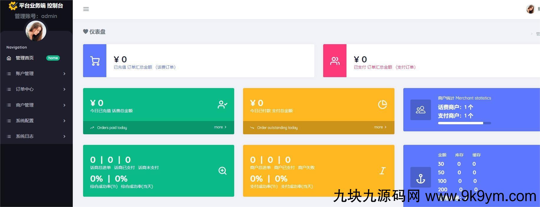
Task: Click the 库存 column header
Action: coord(459,155)
